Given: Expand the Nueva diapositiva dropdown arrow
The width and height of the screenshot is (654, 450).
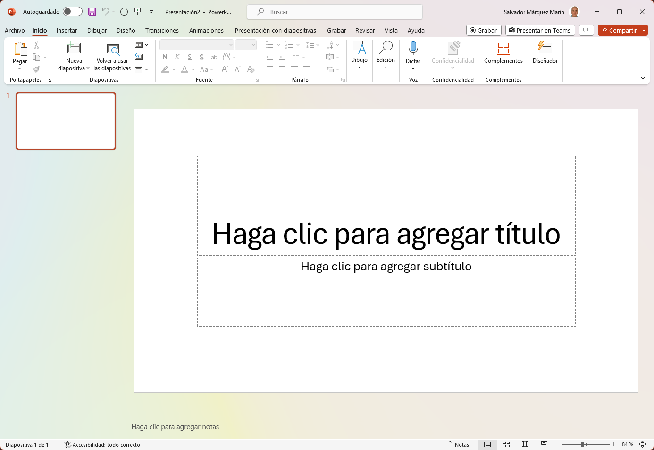Looking at the screenshot, I should [x=88, y=69].
